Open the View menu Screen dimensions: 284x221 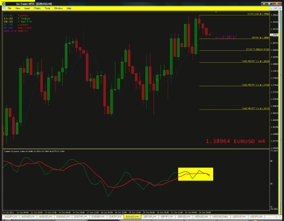click(x=18, y=8)
